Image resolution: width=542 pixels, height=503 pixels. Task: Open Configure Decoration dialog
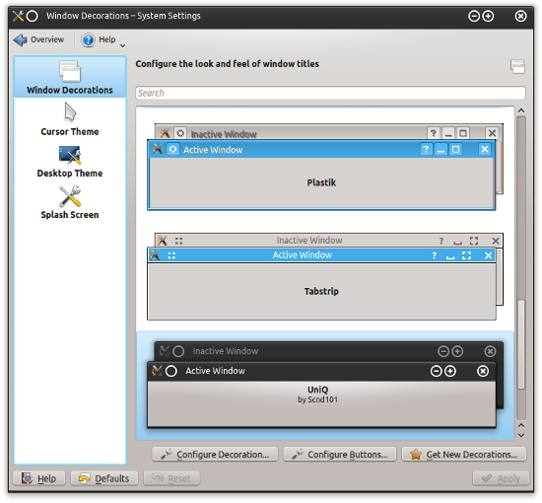(215, 455)
